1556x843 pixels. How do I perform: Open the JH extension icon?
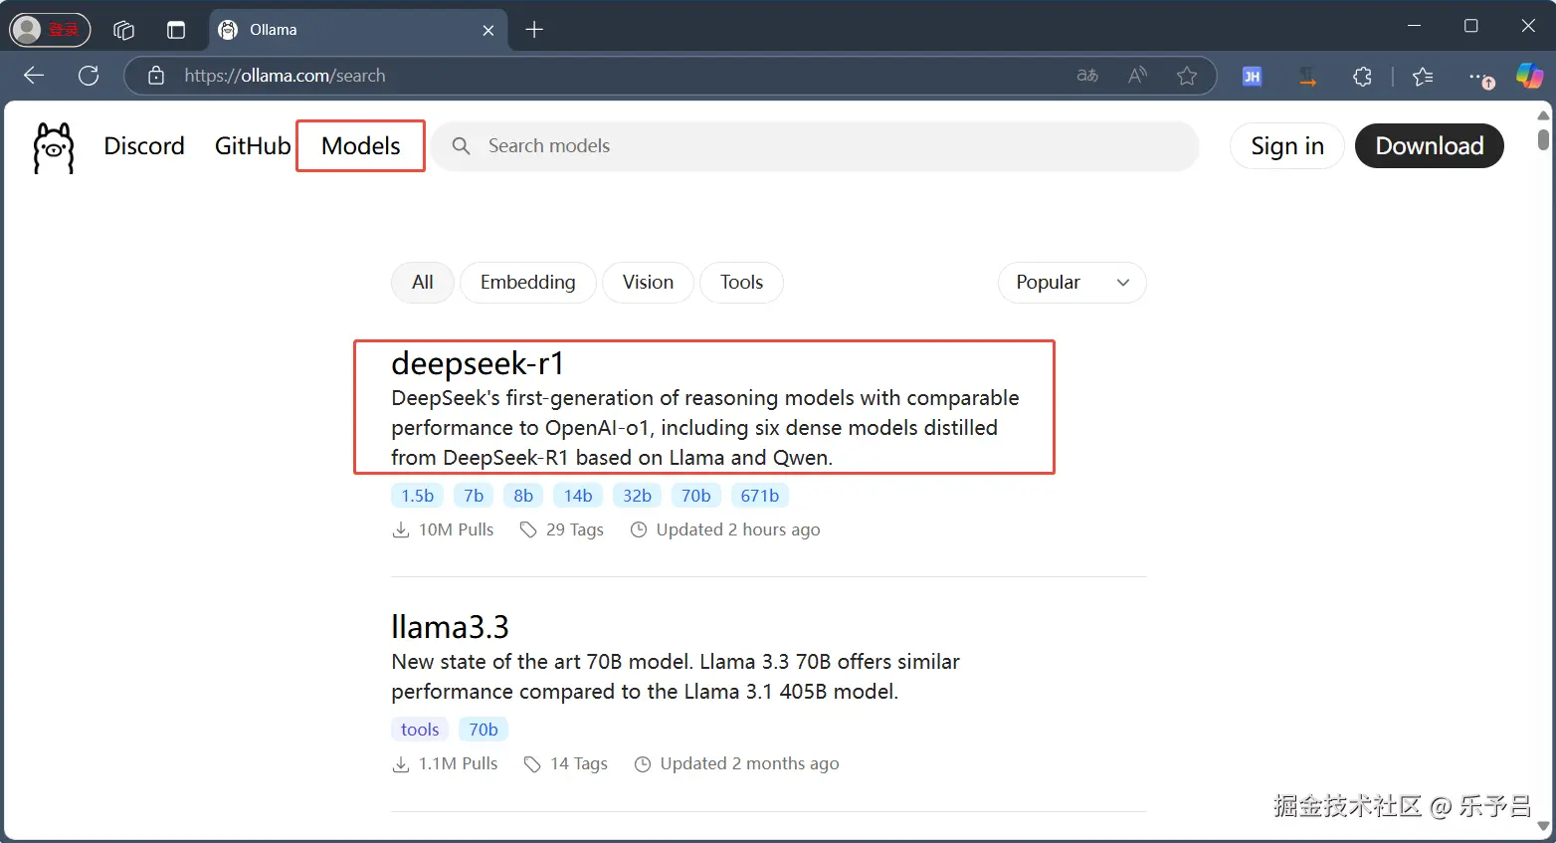point(1253,76)
